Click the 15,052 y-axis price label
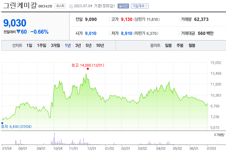226x155 pixels. click(x=216, y=63)
